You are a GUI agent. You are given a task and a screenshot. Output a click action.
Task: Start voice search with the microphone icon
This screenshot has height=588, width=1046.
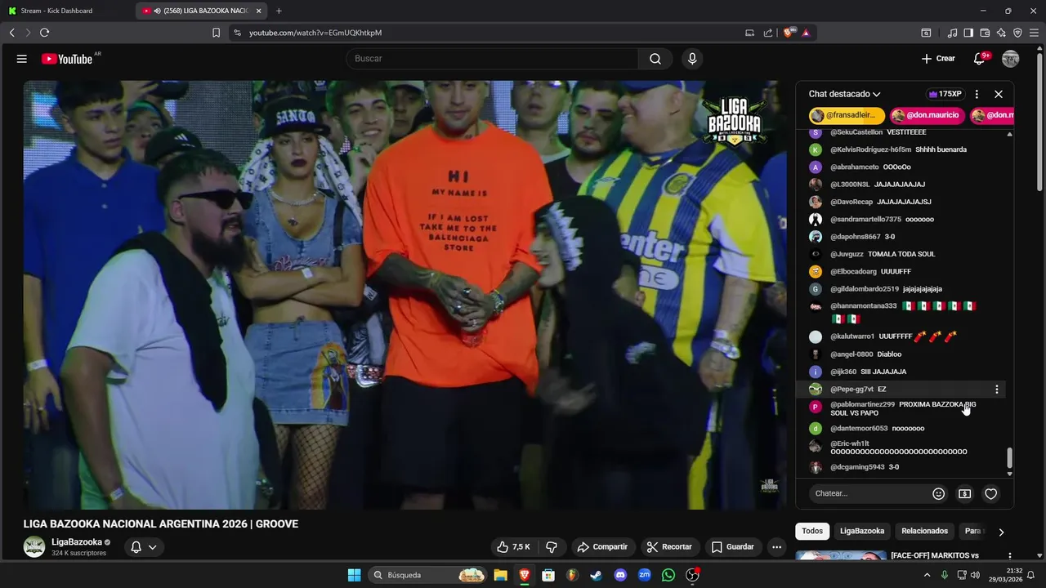click(x=692, y=59)
